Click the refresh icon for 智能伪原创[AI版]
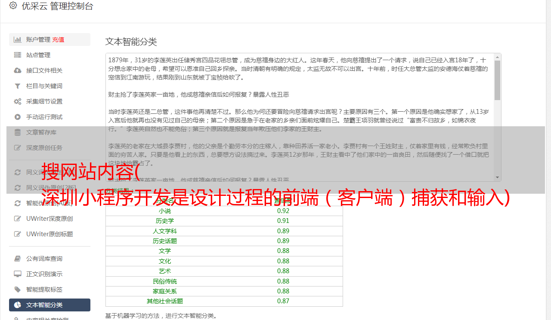Viewport: 551px width, 320px height. click(18, 203)
